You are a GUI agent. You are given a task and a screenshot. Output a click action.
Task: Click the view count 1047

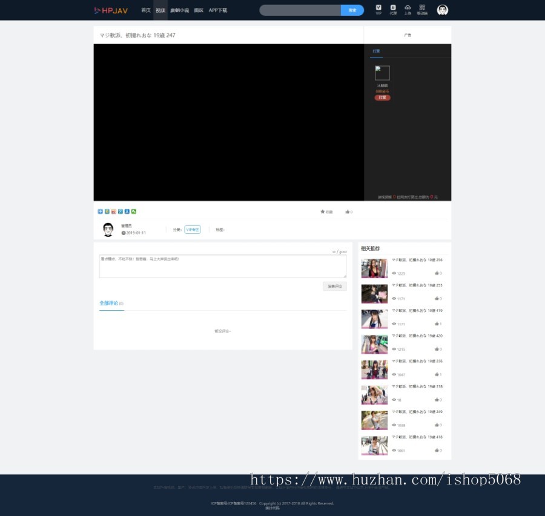(401, 374)
